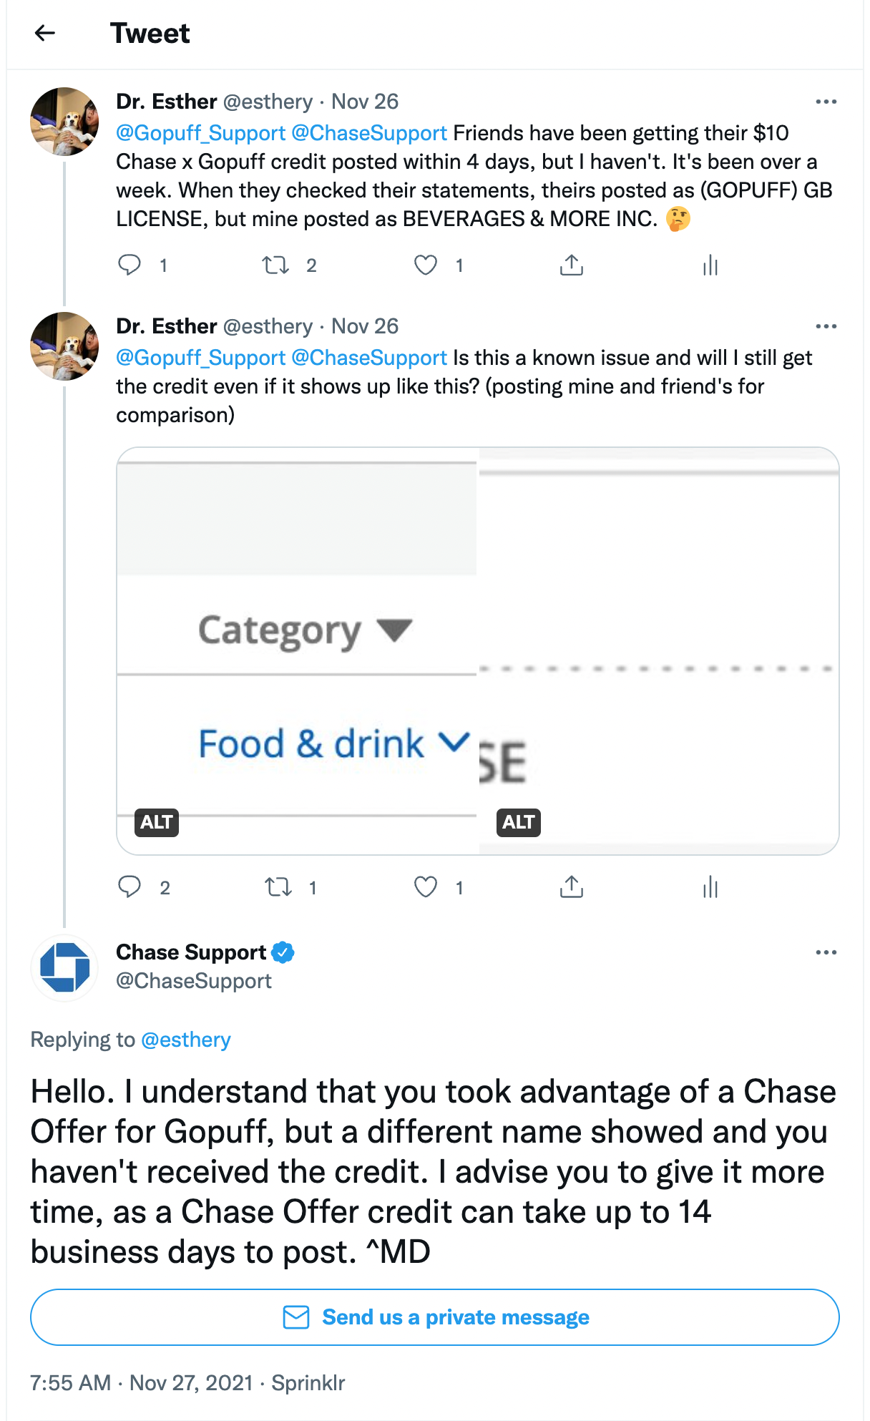This screenshot has width=870, height=1421.
Task: Like the first Dr. Esther tweet
Action: point(426,265)
